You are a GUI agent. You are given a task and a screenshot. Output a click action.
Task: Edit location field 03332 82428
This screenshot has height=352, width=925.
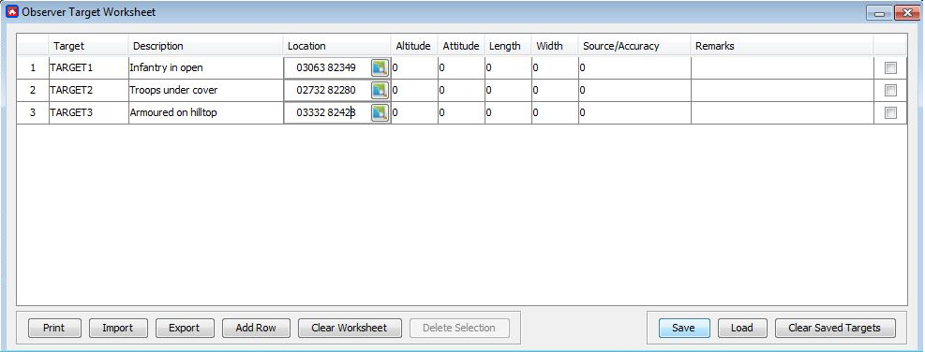(327, 112)
